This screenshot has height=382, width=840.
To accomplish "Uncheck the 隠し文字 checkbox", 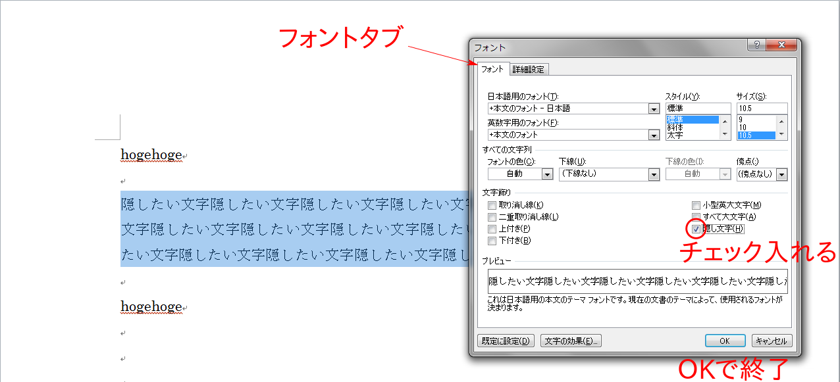I will (x=696, y=229).
